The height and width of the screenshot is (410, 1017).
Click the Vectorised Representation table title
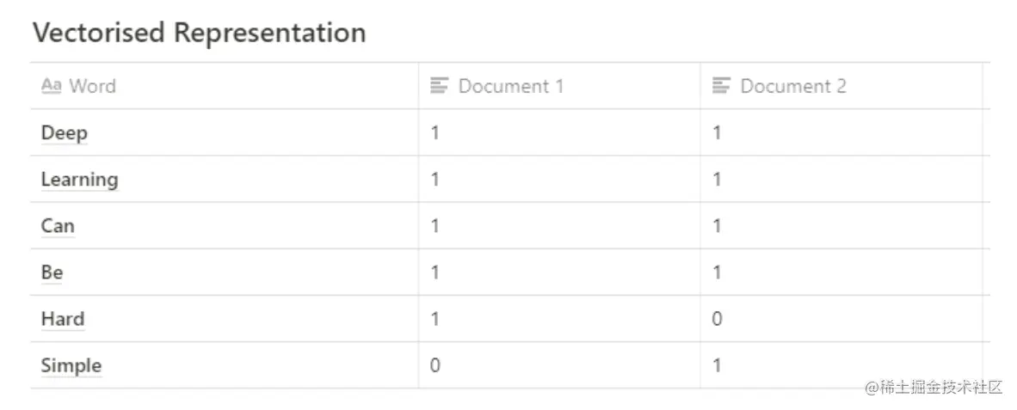(x=199, y=33)
